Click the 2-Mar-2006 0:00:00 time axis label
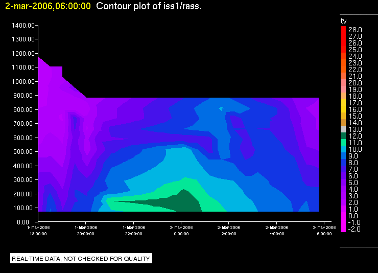The image size is (378, 273). (181, 231)
